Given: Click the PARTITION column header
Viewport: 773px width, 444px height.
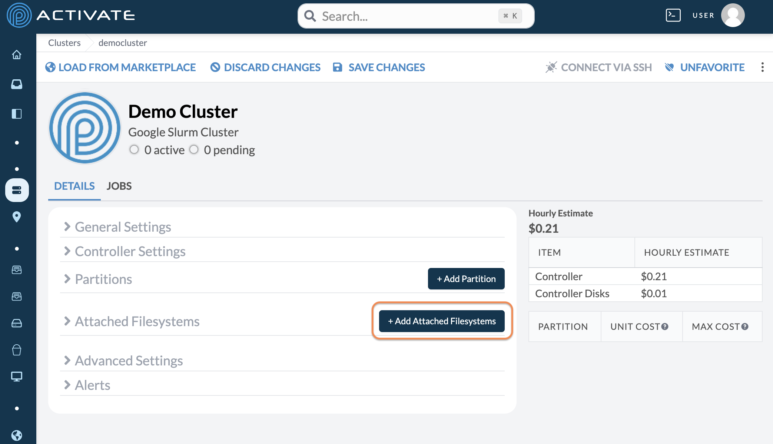Looking at the screenshot, I should pos(565,327).
